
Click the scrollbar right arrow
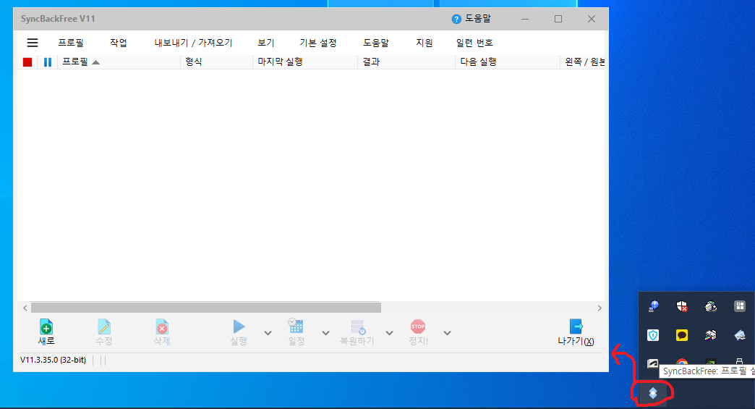(600, 308)
